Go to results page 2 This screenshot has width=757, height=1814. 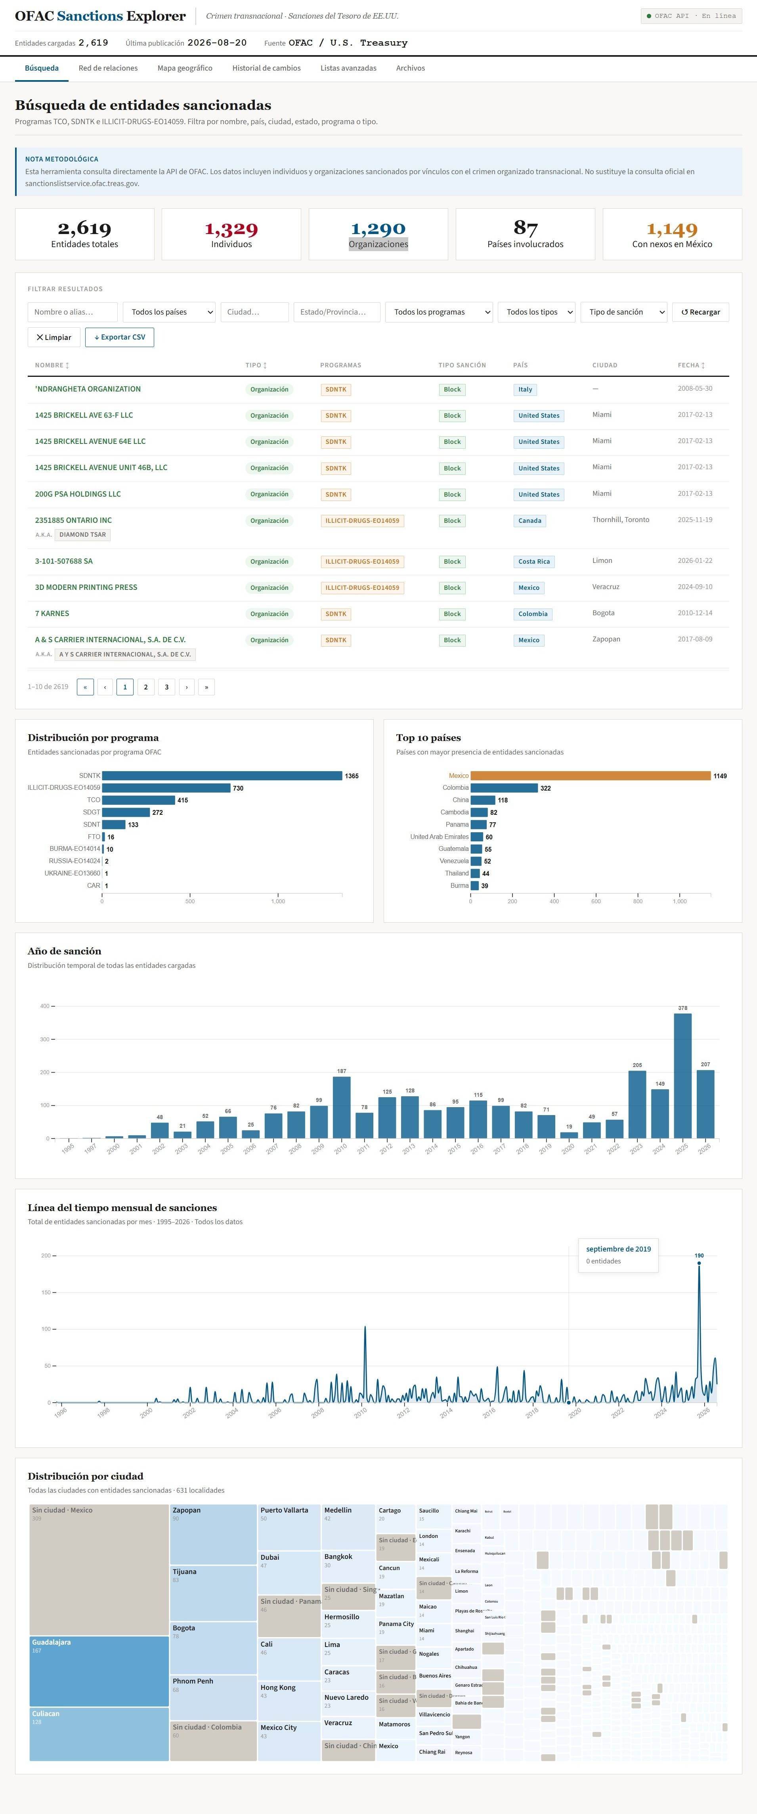pos(145,687)
